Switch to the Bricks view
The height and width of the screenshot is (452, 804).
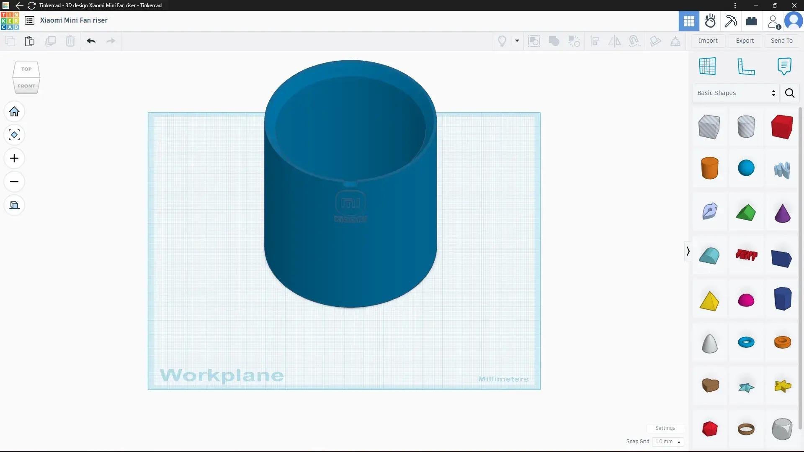(752, 21)
